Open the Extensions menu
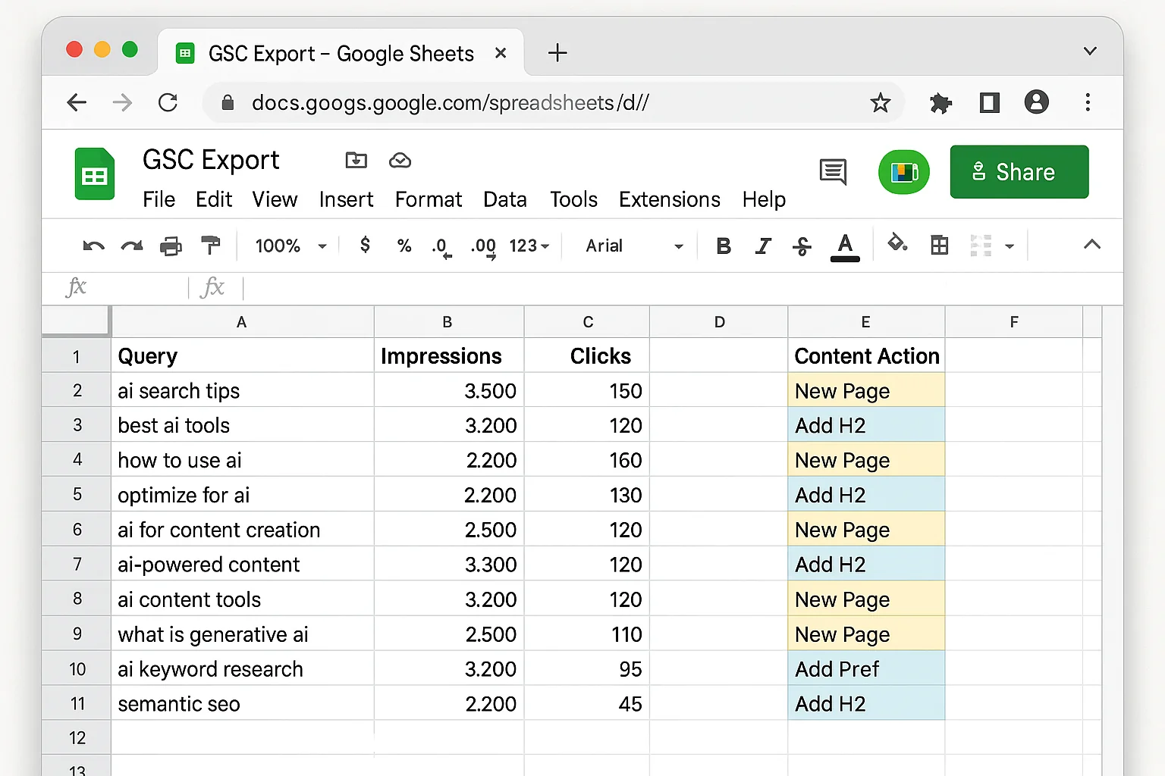The height and width of the screenshot is (776, 1165). point(669,199)
